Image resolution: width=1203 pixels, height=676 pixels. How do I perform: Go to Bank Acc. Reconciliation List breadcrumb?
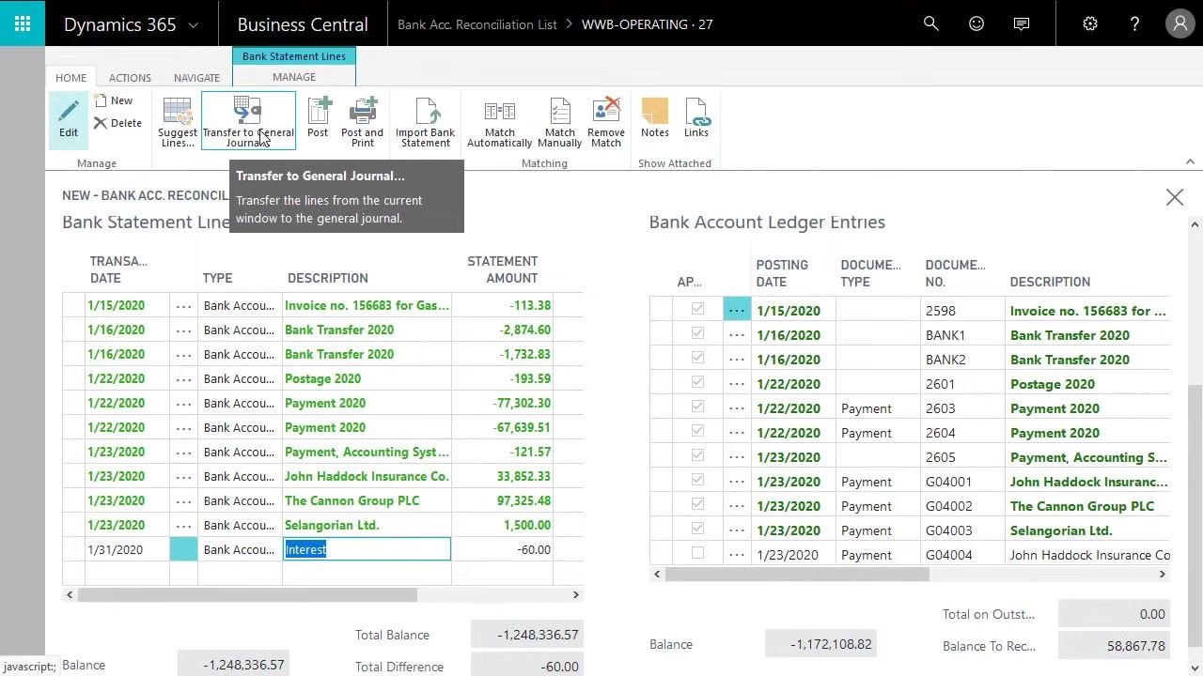click(477, 24)
